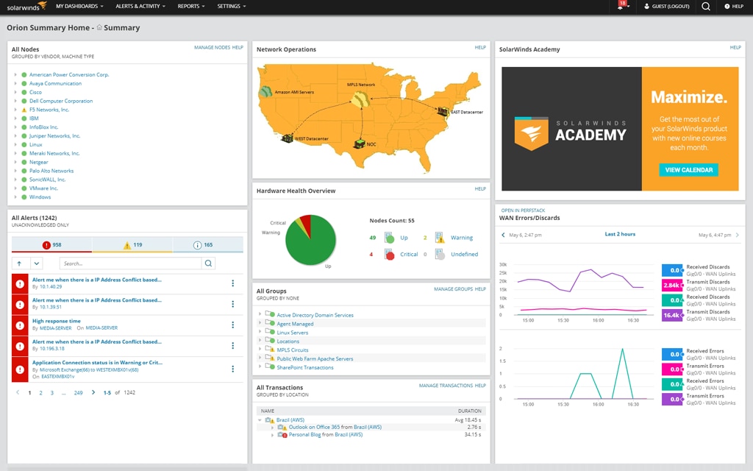Expand the American Power Conversion Corp. group
Viewport: 753px width, 471px height.
pos(15,74)
